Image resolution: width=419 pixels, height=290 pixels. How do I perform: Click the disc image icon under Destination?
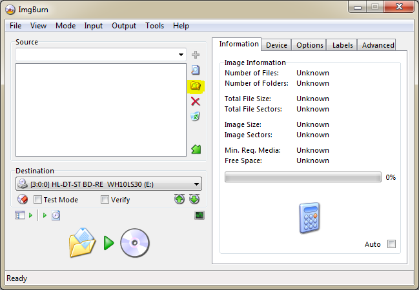pos(56,215)
